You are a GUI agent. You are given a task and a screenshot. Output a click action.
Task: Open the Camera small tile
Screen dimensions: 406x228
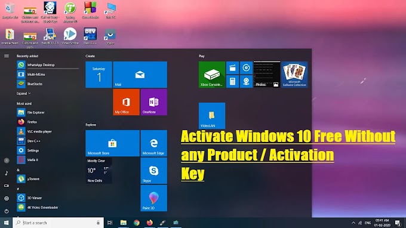click(246, 82)
